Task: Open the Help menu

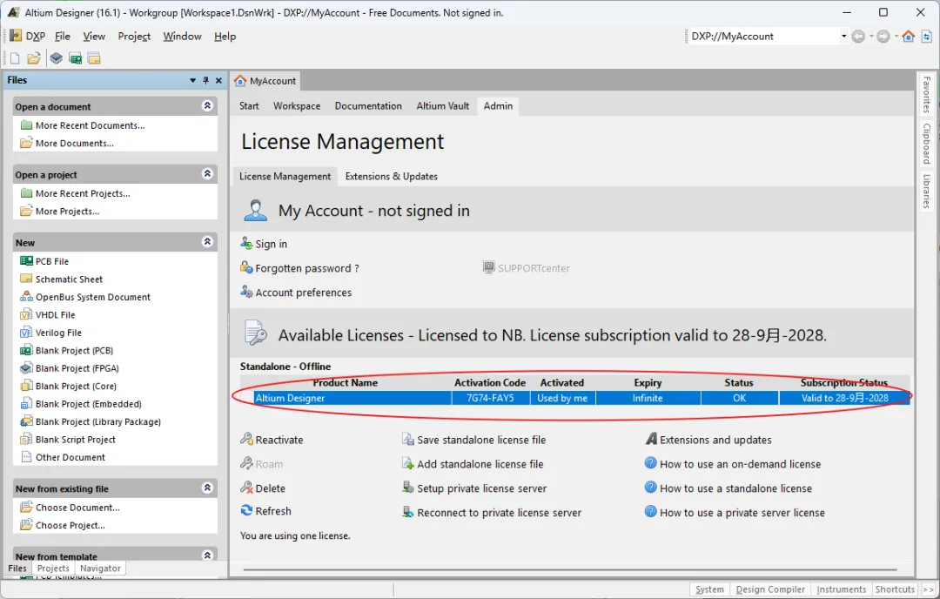Action: click(225, 36)
